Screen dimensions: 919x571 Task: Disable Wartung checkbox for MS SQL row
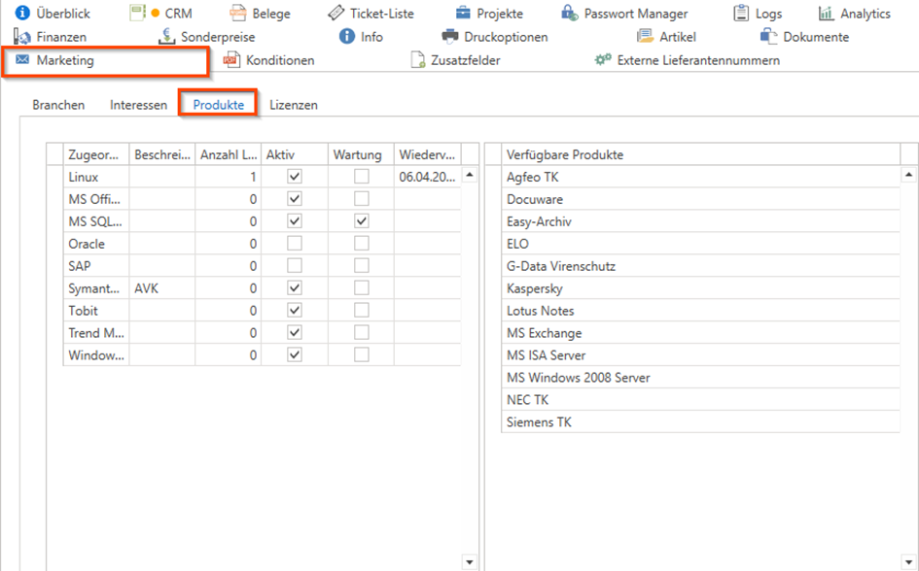(x=362, y=221)
